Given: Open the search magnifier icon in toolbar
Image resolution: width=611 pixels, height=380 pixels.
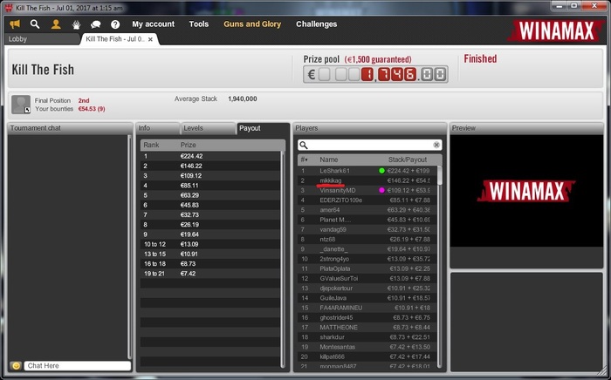Looking at the screenshot, I should pos(35,24).
